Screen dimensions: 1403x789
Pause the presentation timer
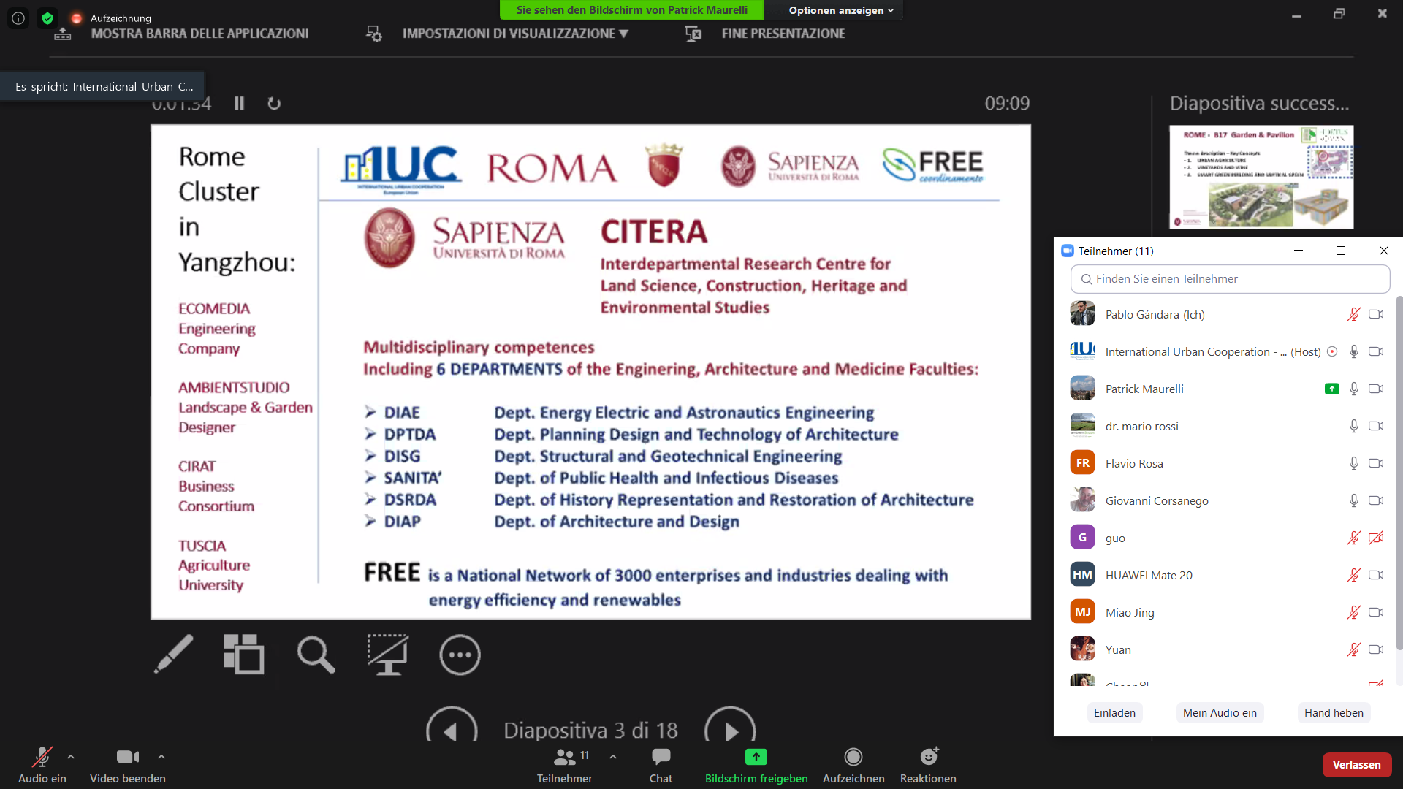click(x=239, y=104)
